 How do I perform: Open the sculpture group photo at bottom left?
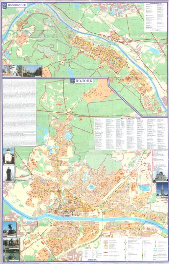point(11,243)
